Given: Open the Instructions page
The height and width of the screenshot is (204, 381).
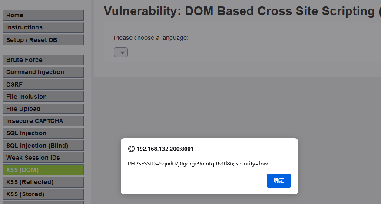Looking at the screenshot, I should point(43,27).
